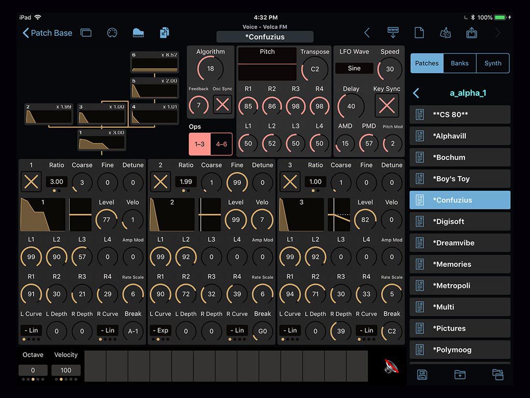Click the copy documents icon in toolbar
Screen dimensions: 530x398
click(x=165, y=33)
